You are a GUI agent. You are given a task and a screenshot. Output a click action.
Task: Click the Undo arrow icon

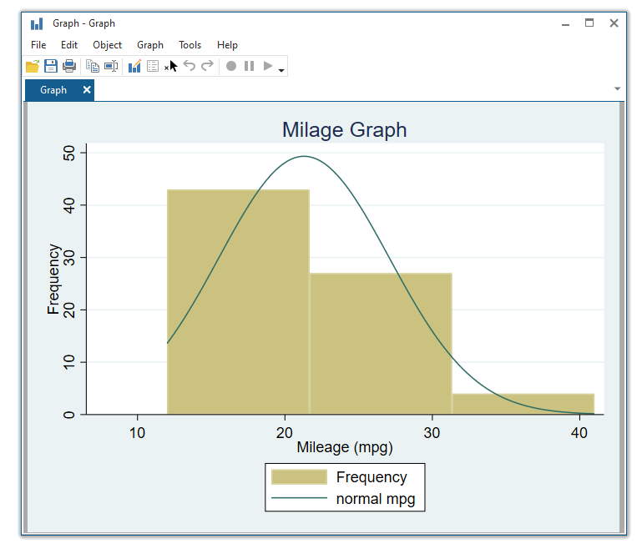190,66
